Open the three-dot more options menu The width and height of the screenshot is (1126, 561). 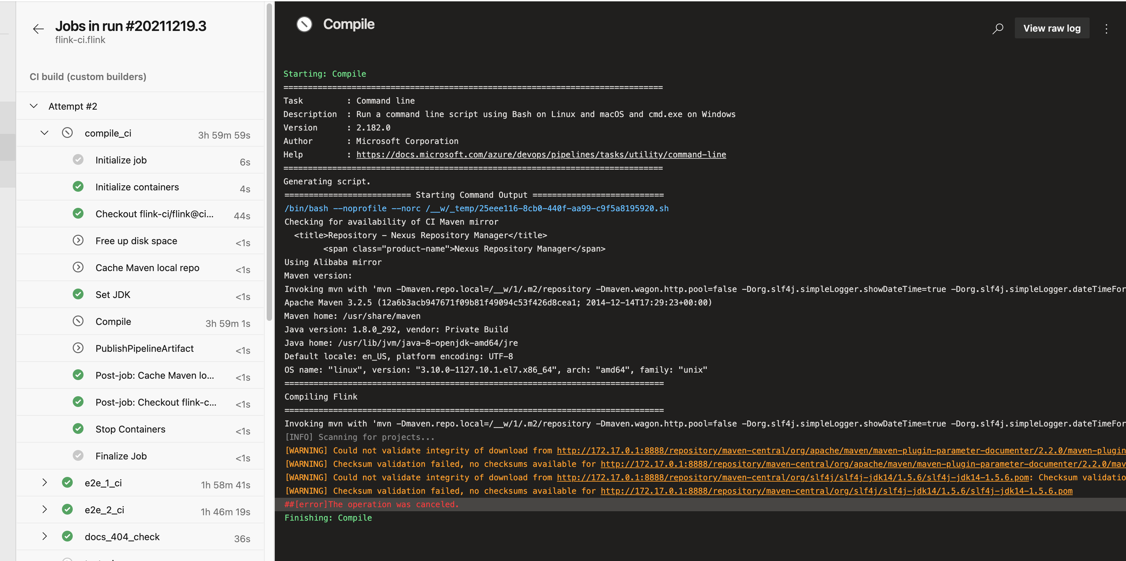(1106, 29)
